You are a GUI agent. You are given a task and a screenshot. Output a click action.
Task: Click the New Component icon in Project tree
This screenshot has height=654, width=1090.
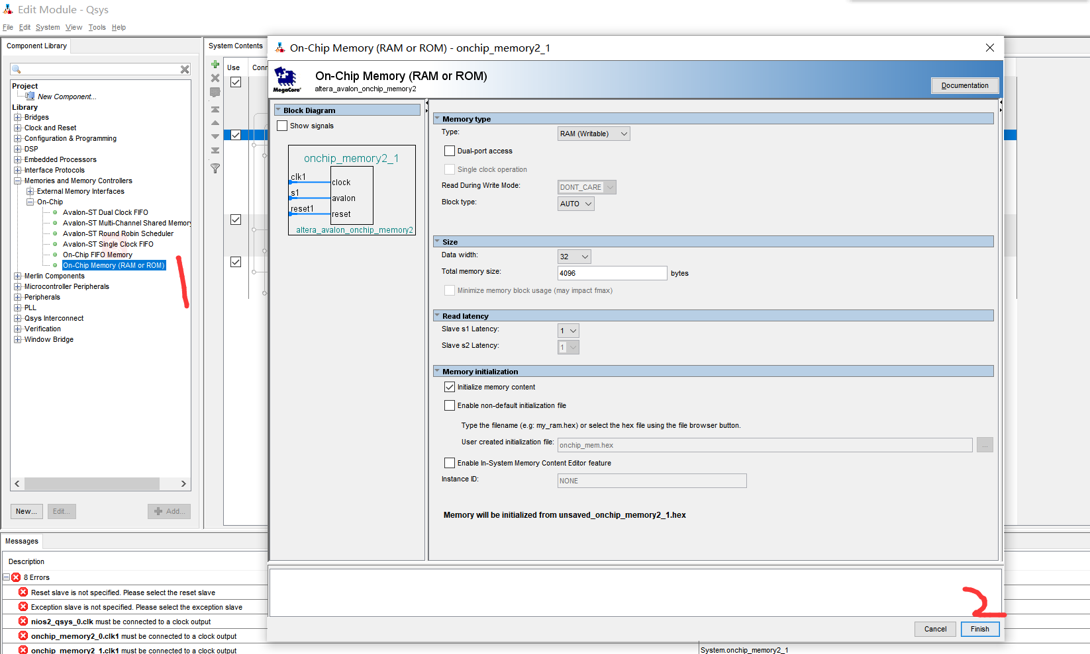point(30,96)
